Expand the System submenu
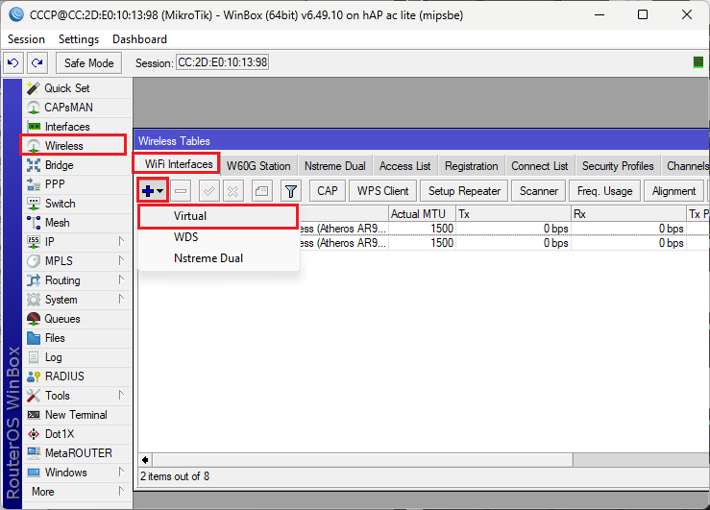 [121, 299]
